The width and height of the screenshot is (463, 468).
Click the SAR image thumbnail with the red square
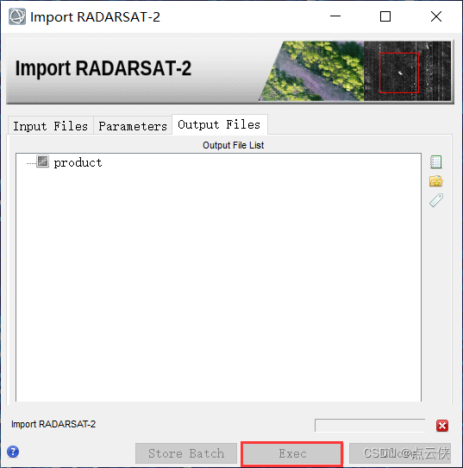click(407, 71)
